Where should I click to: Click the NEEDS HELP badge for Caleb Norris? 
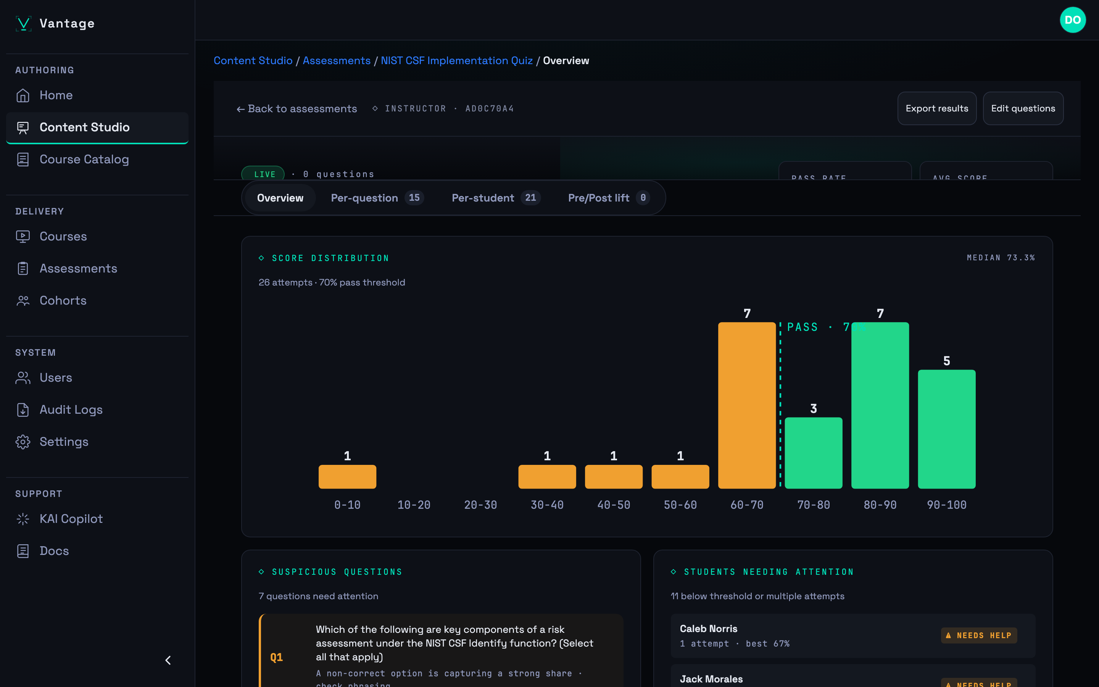(x=979, y=635)
